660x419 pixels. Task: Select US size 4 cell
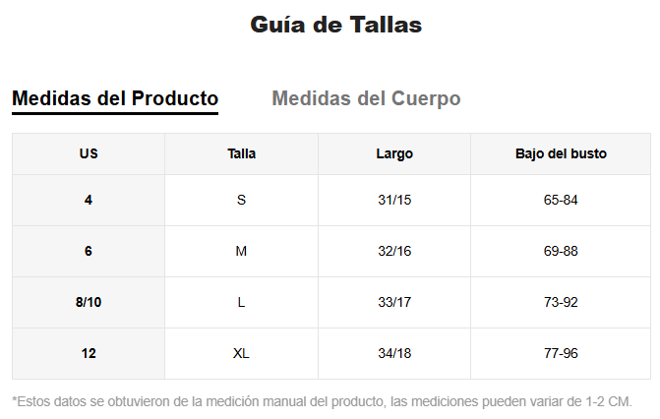pos(89,200)
